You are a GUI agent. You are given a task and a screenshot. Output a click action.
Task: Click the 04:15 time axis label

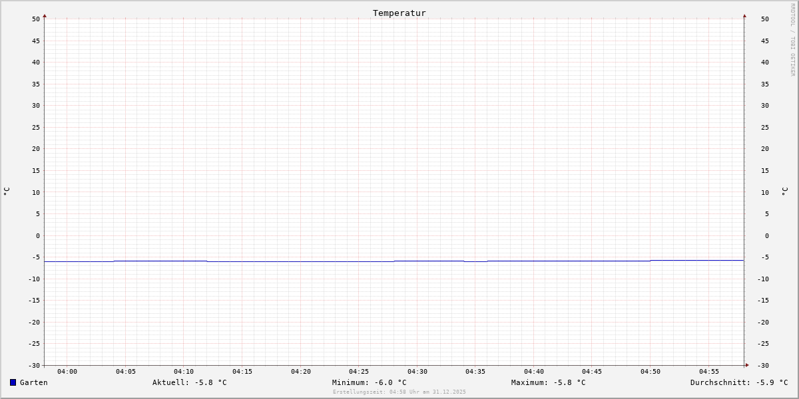click(242, 372)
